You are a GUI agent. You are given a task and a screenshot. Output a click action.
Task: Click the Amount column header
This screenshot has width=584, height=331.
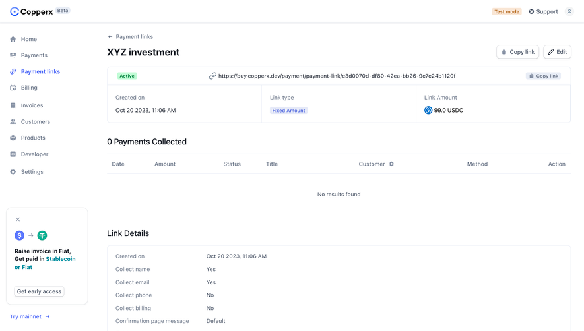(x=165, y=164)
